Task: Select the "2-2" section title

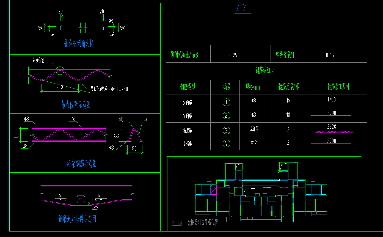Action: pos(241,8)
